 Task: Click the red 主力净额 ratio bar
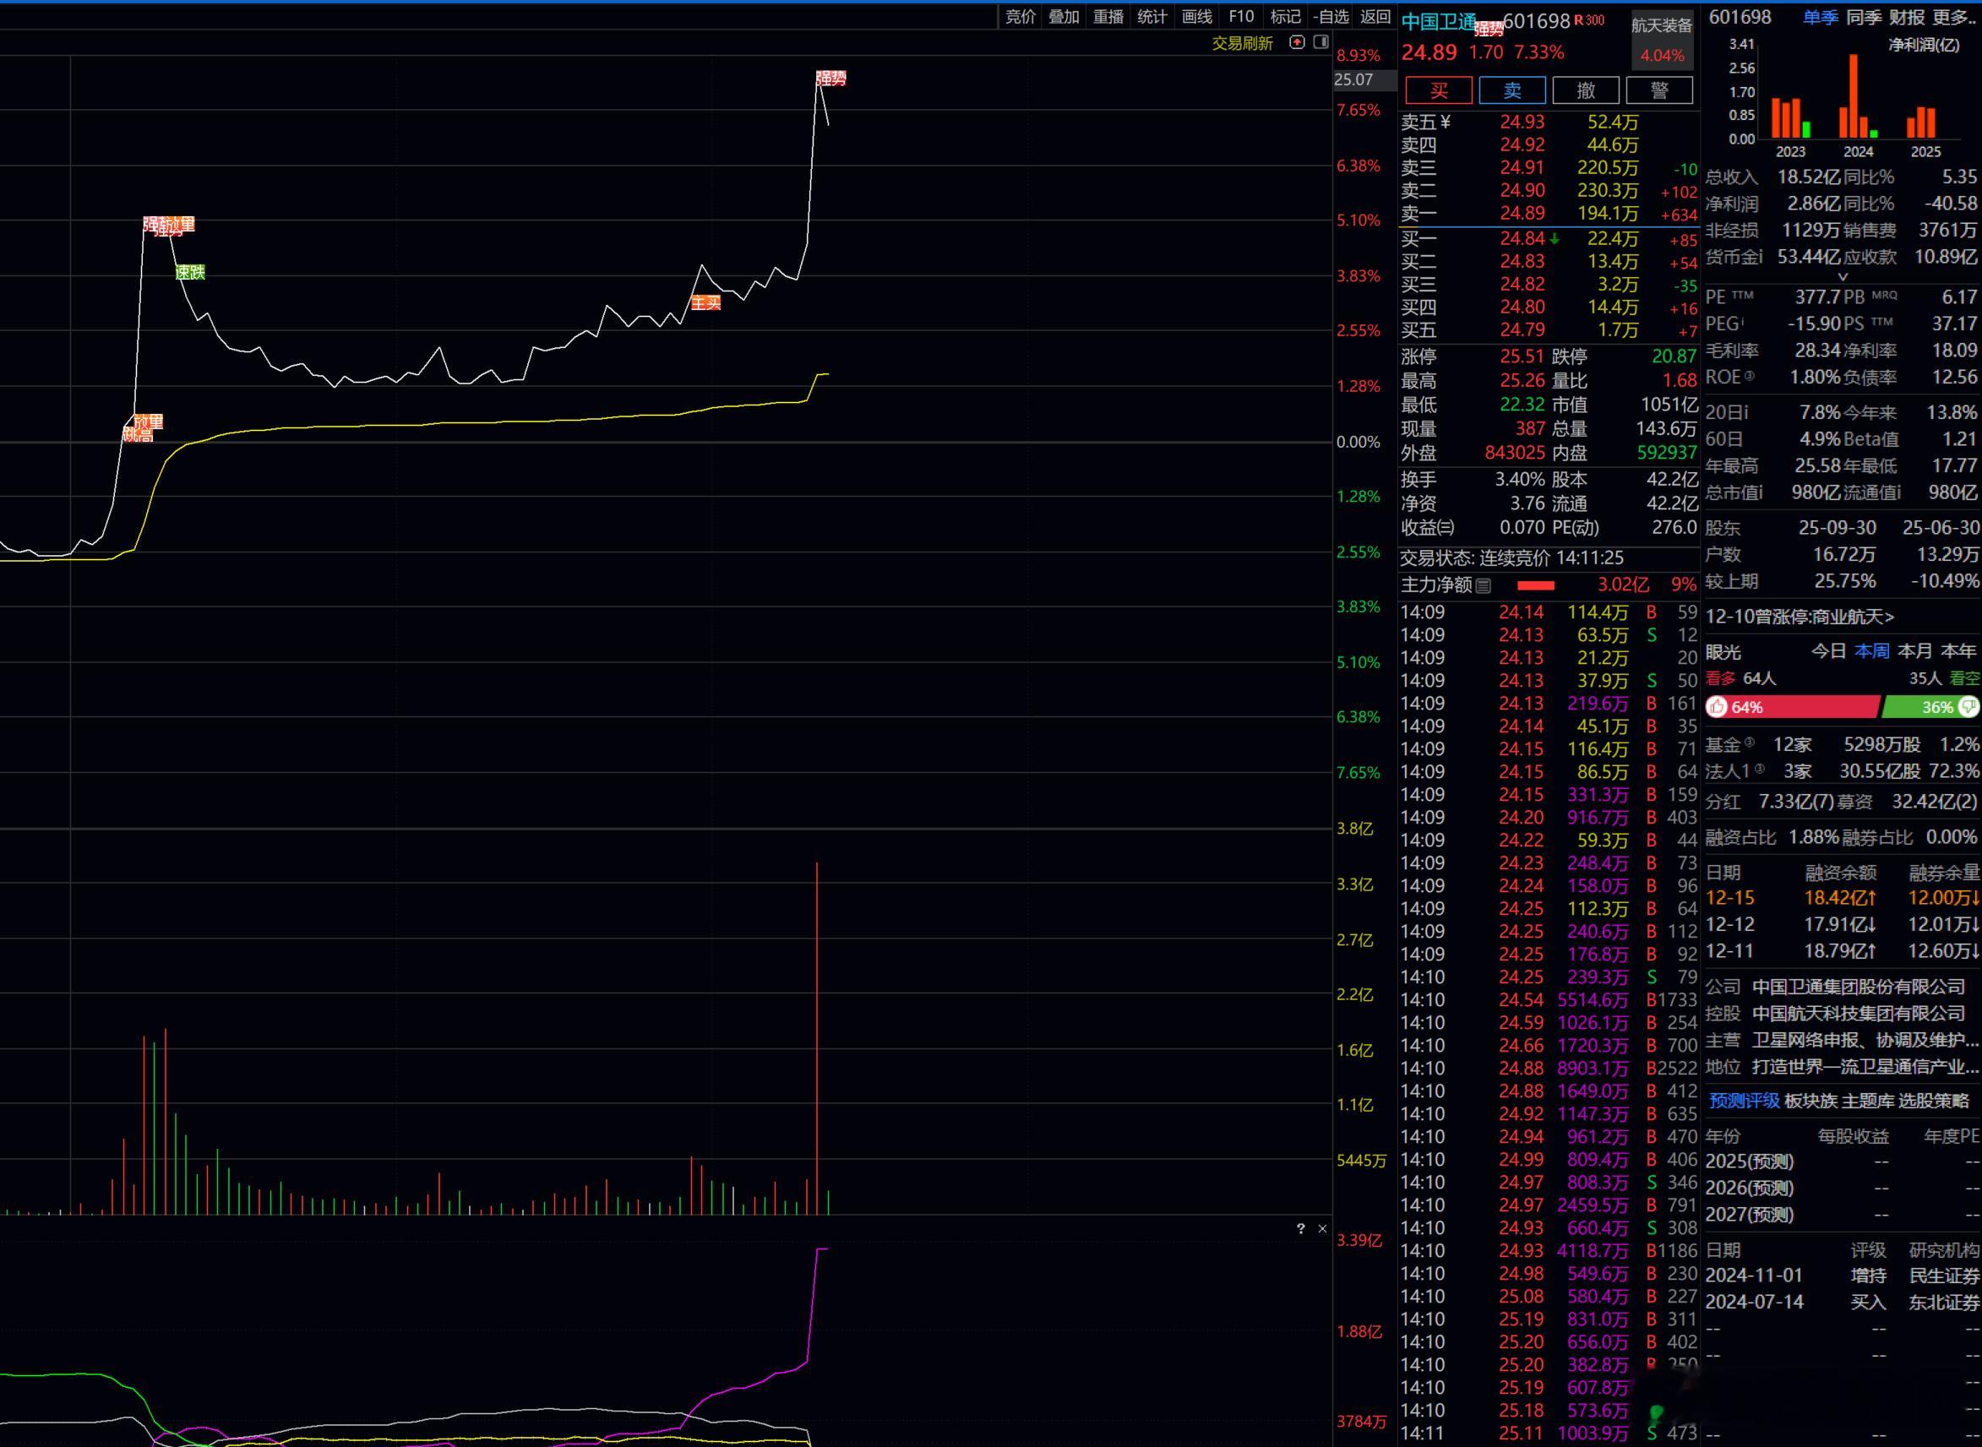[x=1535, y=586]
